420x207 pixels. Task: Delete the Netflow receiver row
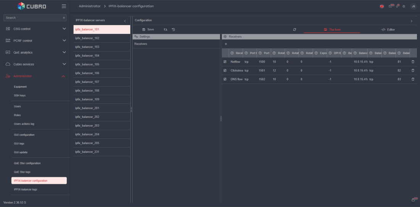(413, 62)
